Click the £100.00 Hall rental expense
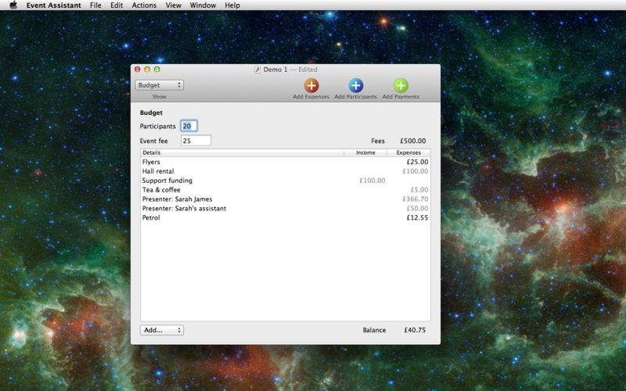626x391 pixels. coord(416,171)
